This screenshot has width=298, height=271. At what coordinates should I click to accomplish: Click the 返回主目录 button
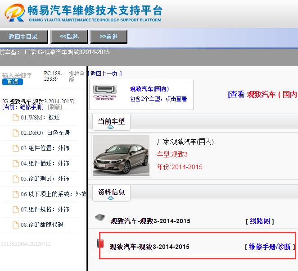(23, 37)
